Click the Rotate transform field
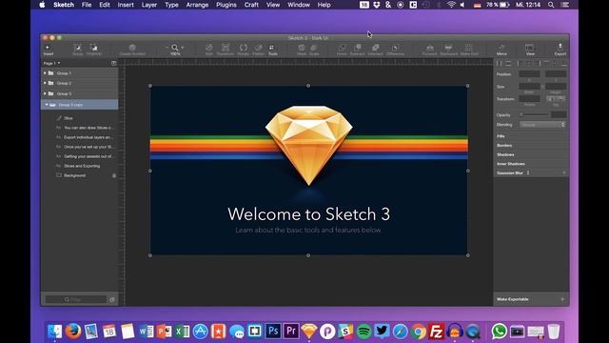 click(529, 99)
